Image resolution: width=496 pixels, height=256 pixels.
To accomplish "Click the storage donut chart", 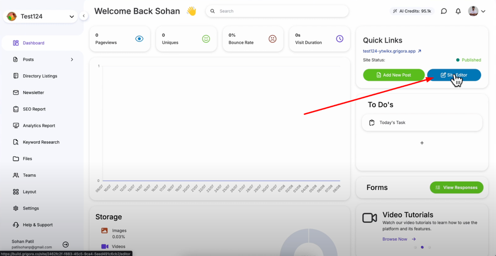I will [308, 243].
